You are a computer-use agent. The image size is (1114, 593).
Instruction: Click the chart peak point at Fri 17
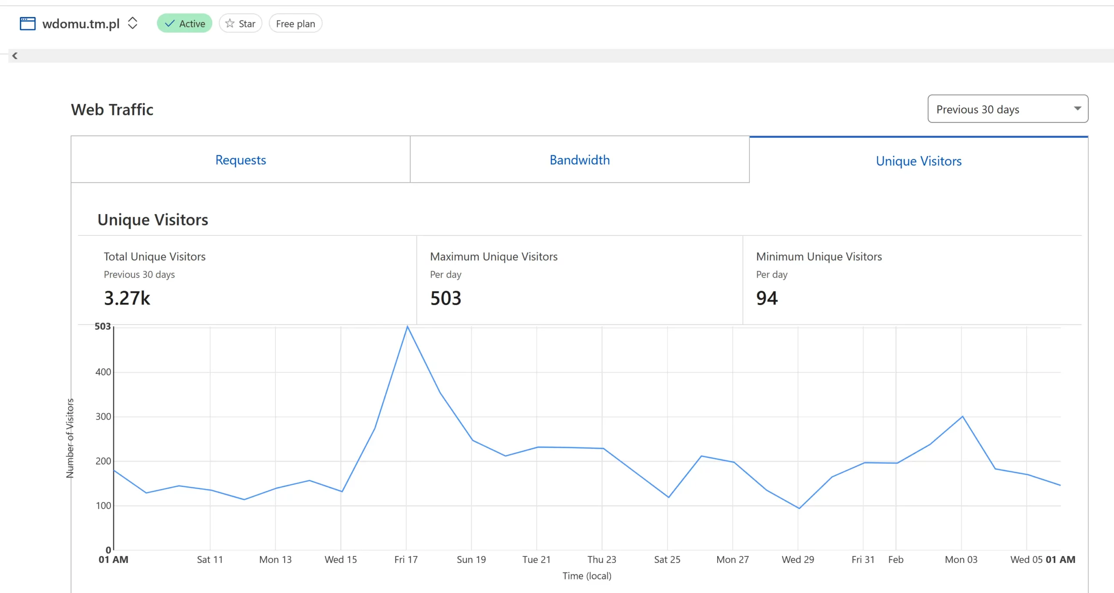(x=407, y=326)
